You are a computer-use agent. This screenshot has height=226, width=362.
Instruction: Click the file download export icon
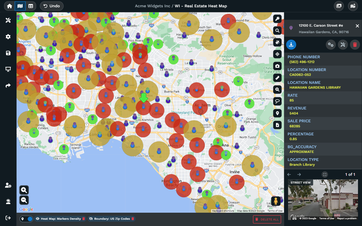(x=277, y=125)
